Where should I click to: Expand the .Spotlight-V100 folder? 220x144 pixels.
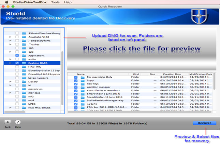[10, 37]
